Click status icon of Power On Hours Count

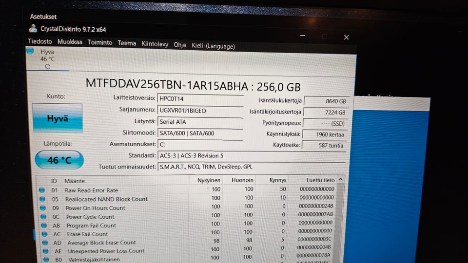coord(43,208)
